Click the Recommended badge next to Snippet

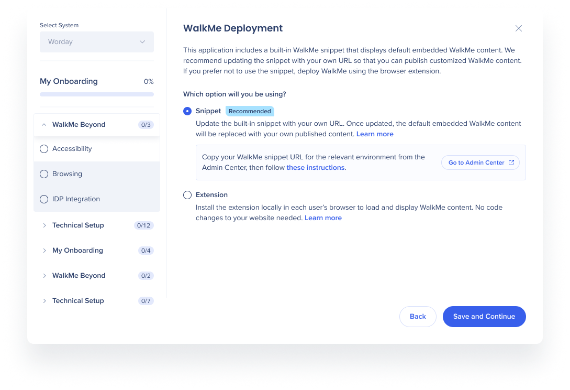[x=250, y=111]
